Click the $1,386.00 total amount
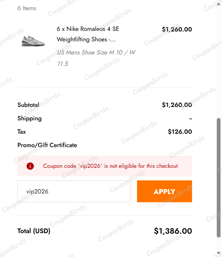Screen dimensions: 222x257 (173, 231)
